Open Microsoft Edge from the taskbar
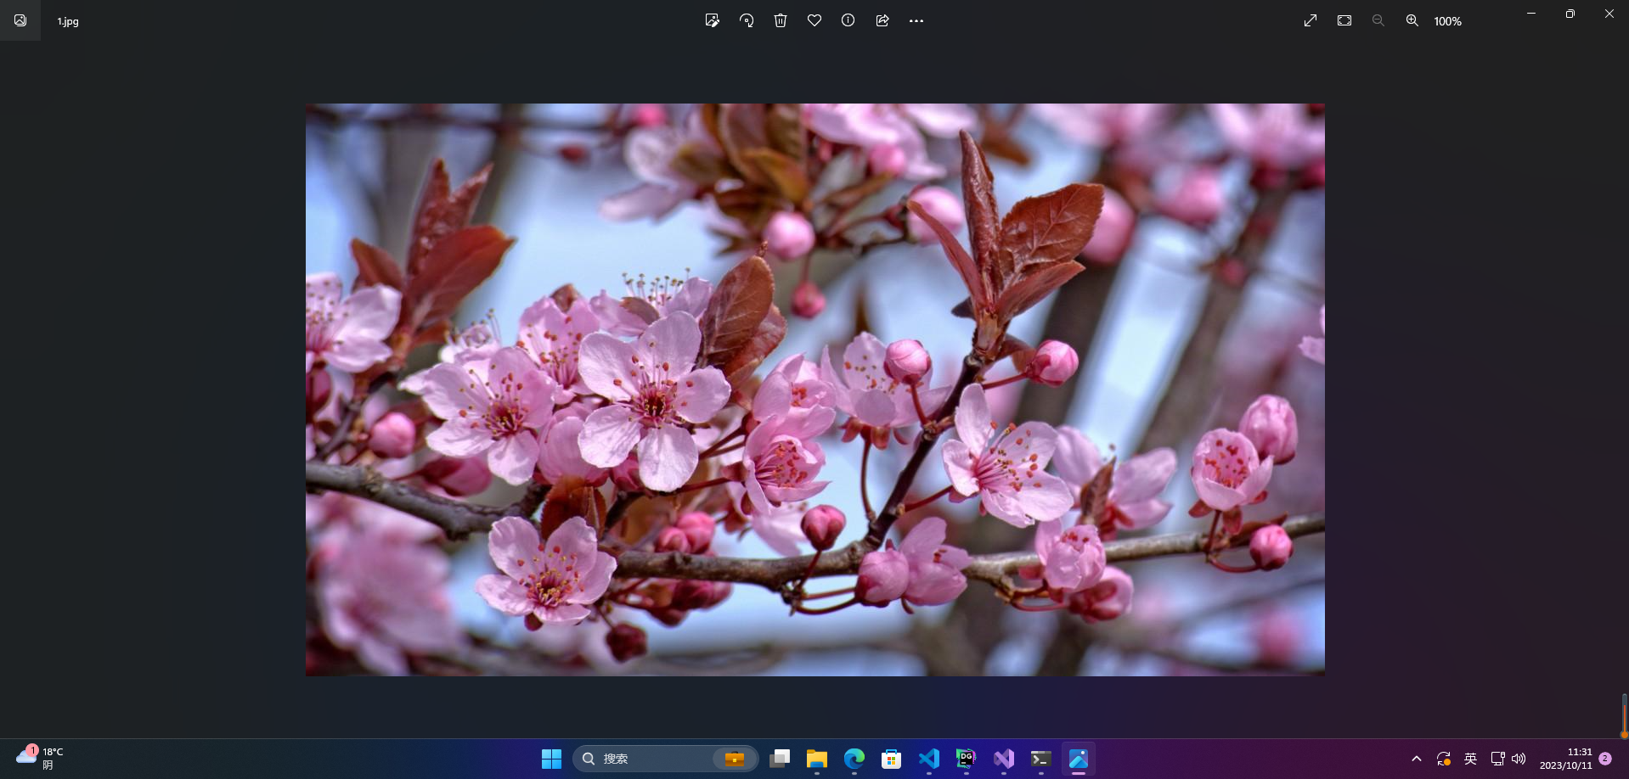This screenshot has width=1629, height=779. tap(854, 759)
